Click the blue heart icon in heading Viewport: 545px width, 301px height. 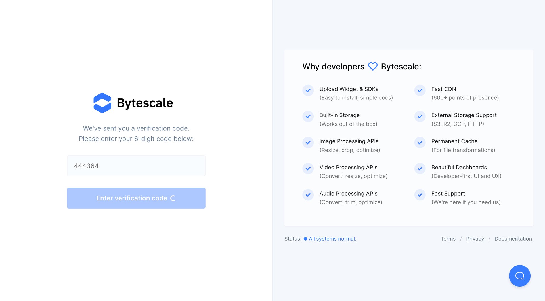coord(372,66)
